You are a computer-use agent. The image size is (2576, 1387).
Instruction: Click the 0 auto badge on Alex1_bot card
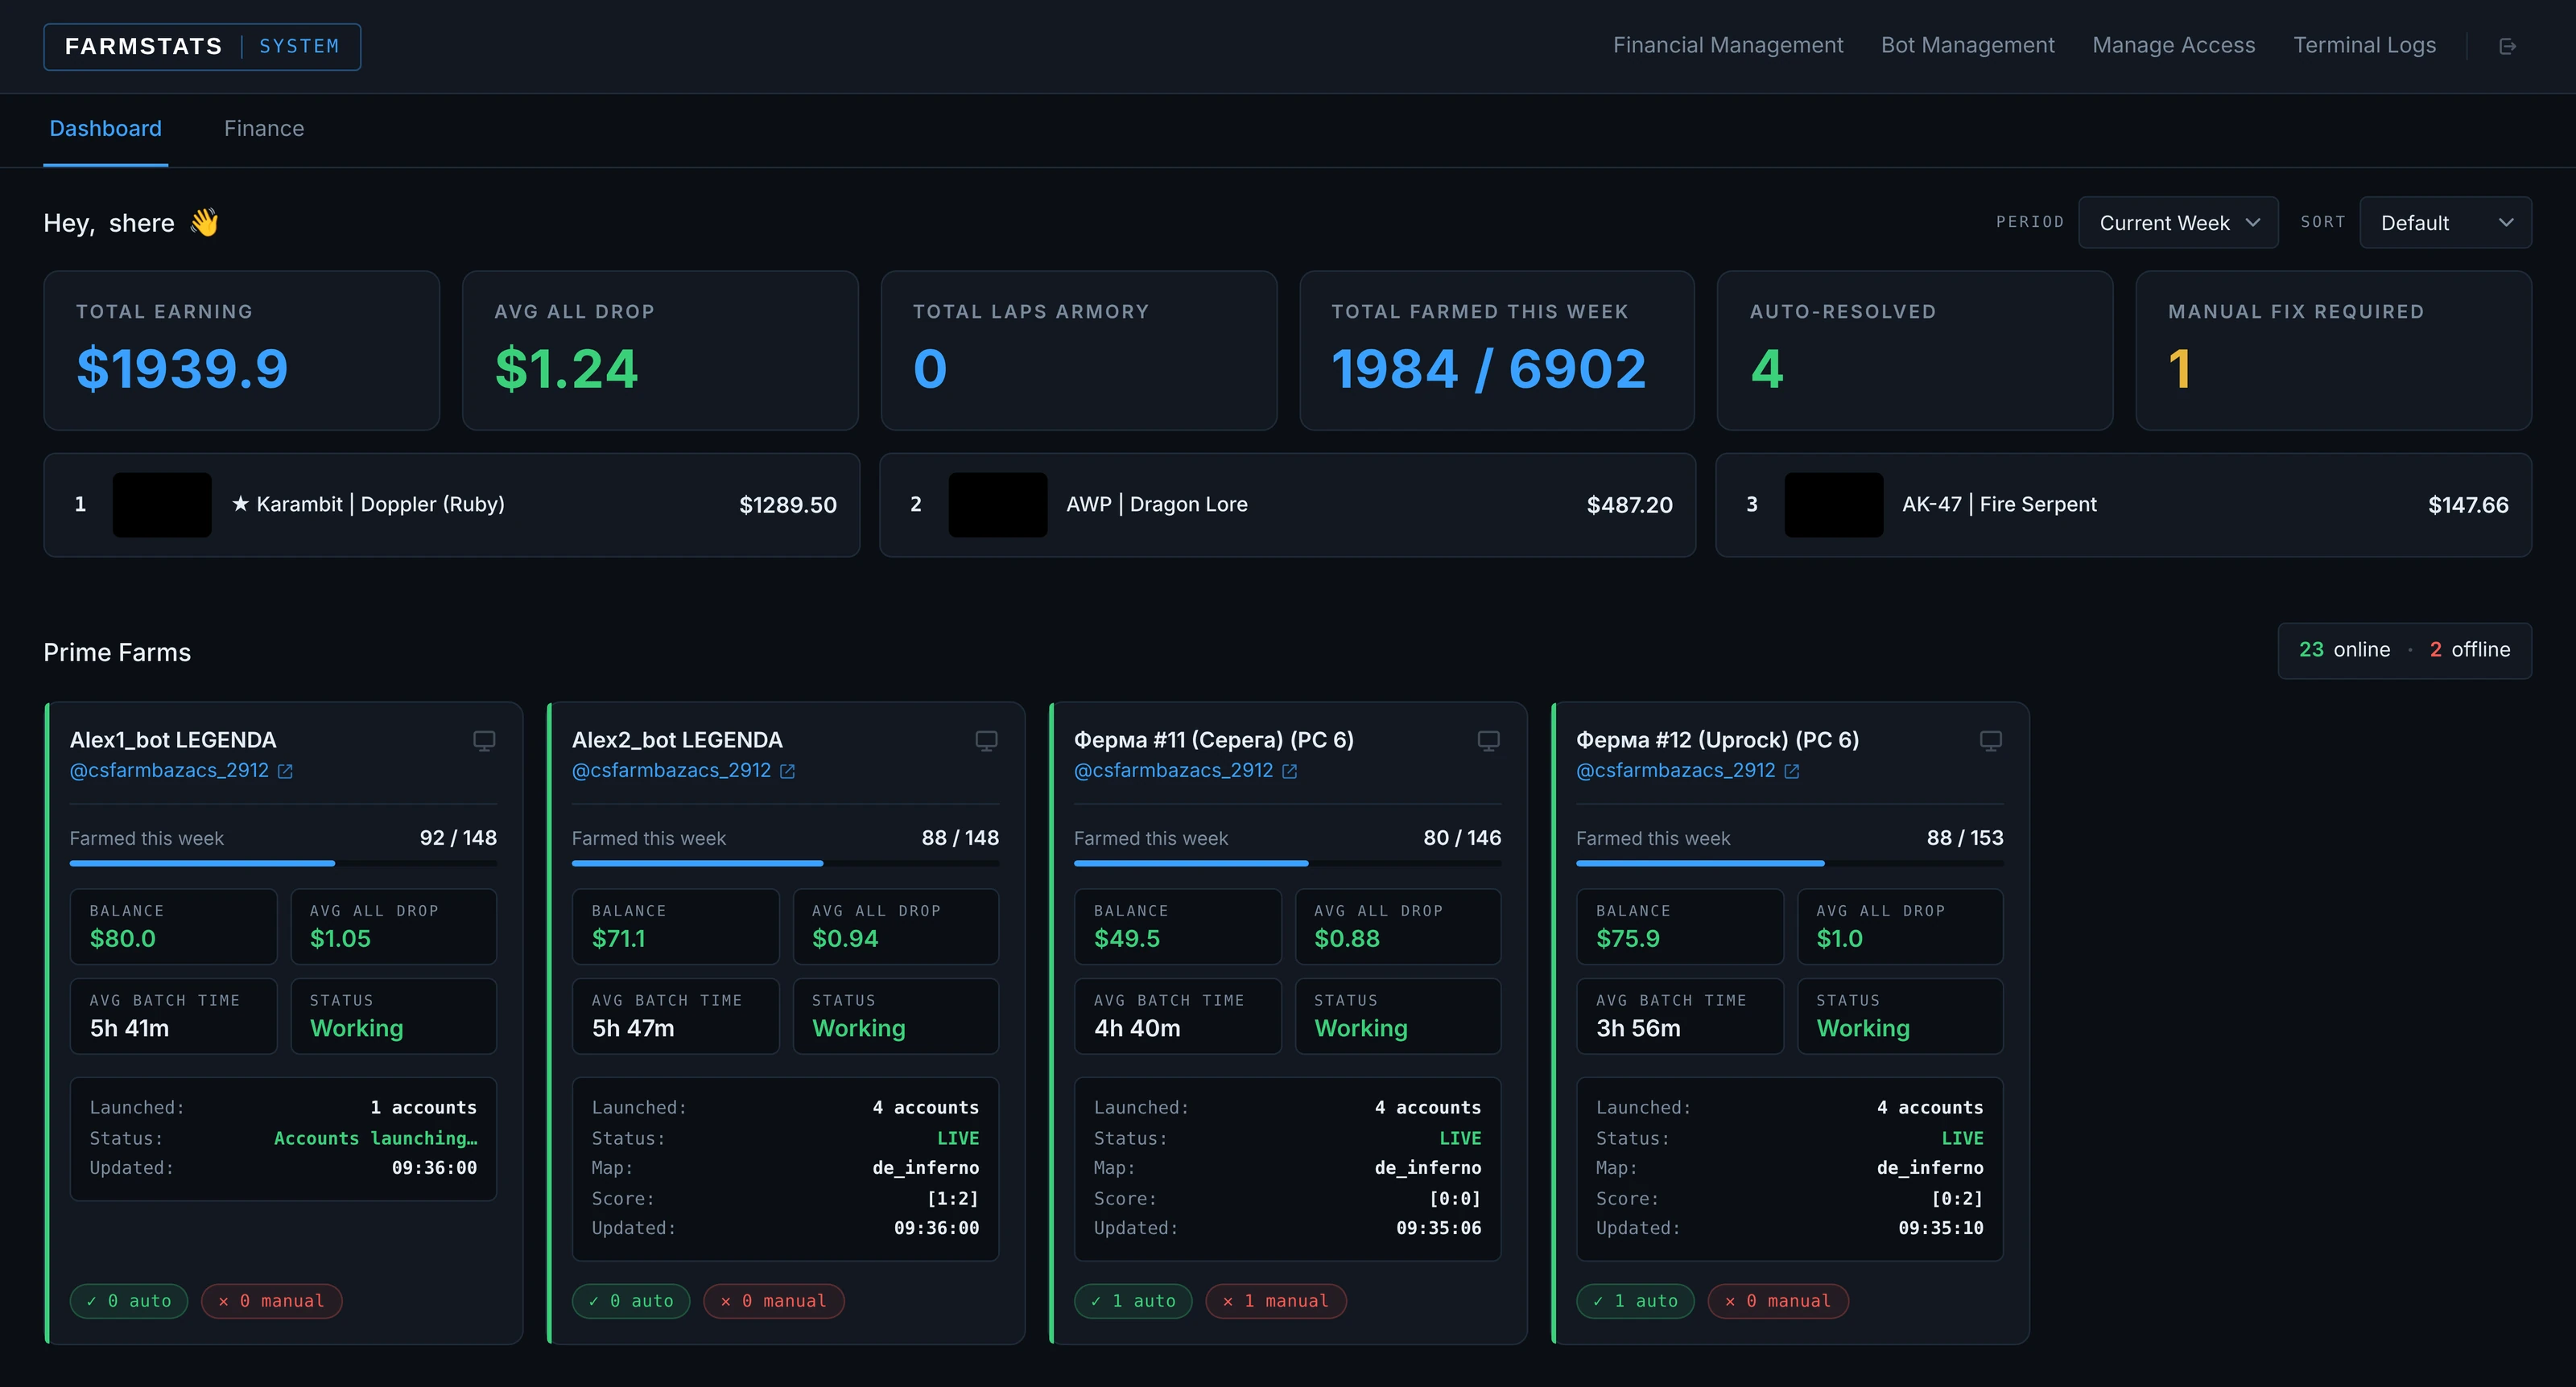[129, 1301]
